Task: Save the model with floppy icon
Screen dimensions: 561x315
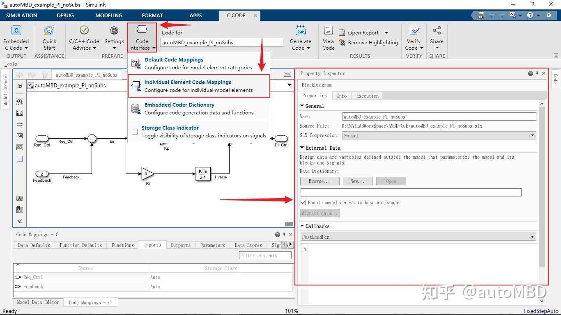Action: [x=481, y=15]
